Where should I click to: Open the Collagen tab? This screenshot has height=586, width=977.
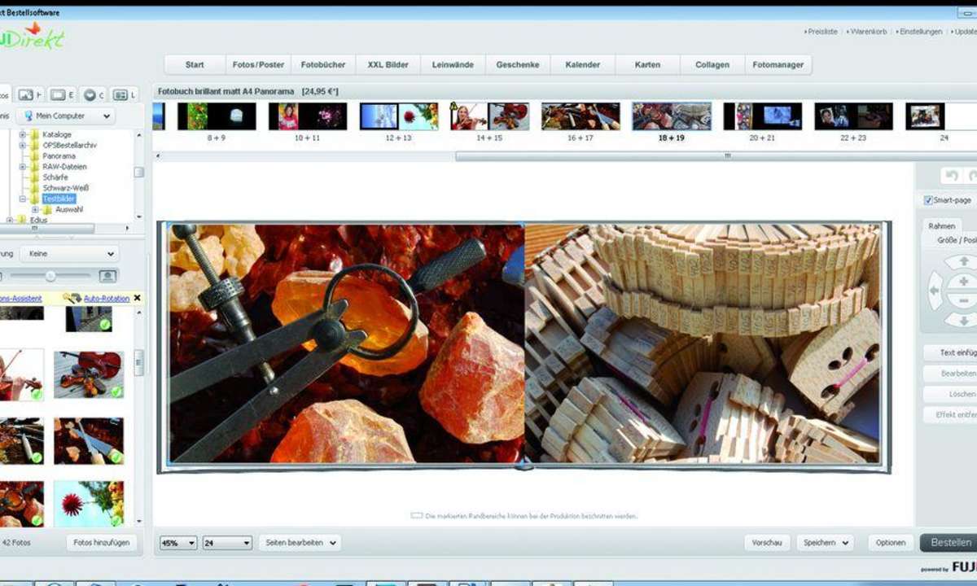[712, 64]
